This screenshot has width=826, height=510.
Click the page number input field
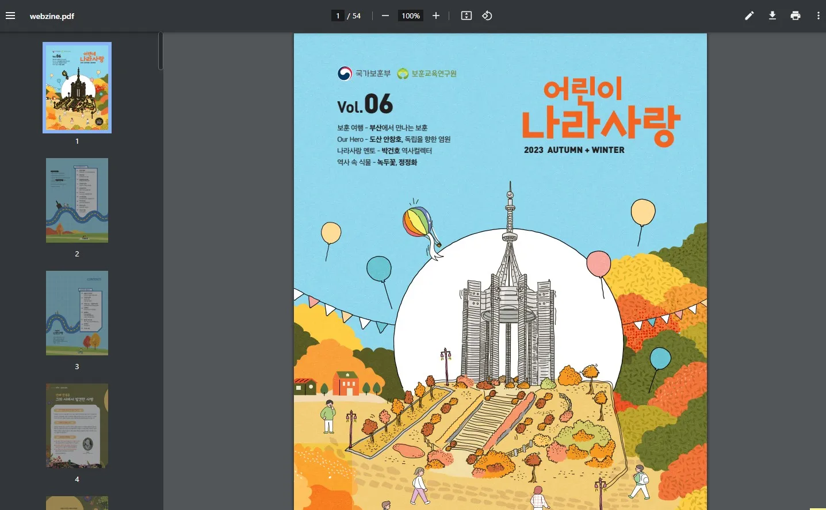[338, 16]
